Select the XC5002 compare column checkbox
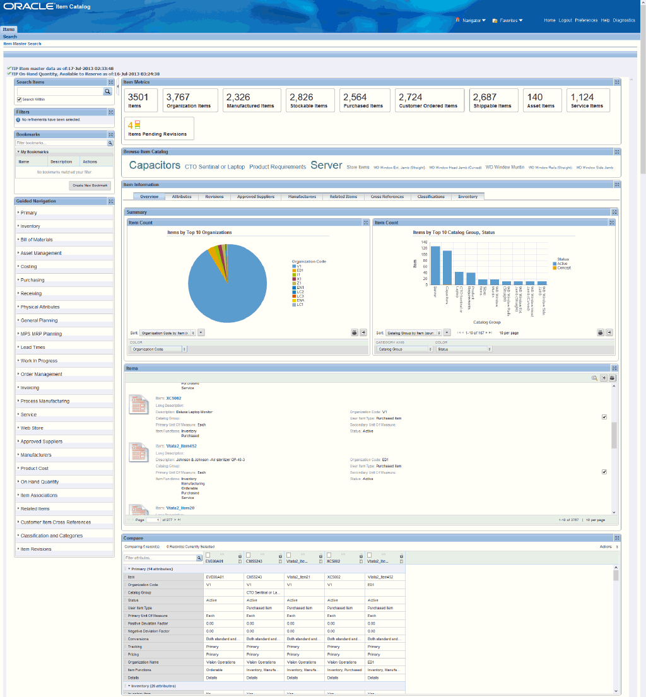The width and height of the screenshot is (646, 697). coord(329,555)
